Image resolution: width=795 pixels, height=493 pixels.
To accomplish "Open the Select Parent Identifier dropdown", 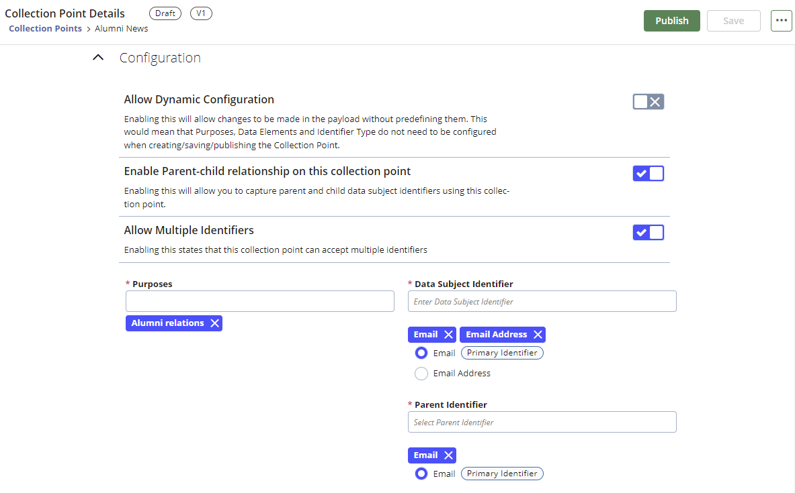I will tap(542, 422).
